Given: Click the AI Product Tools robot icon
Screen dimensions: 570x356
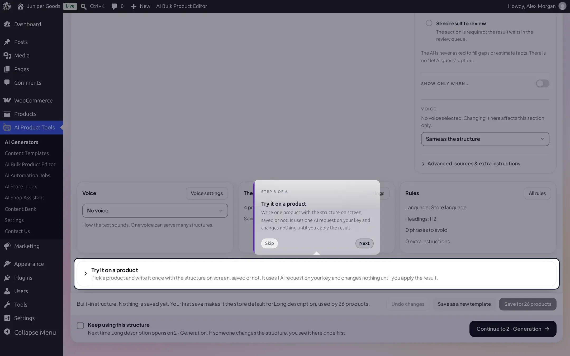Looking at the screenshot, I should tap(7, 128).
